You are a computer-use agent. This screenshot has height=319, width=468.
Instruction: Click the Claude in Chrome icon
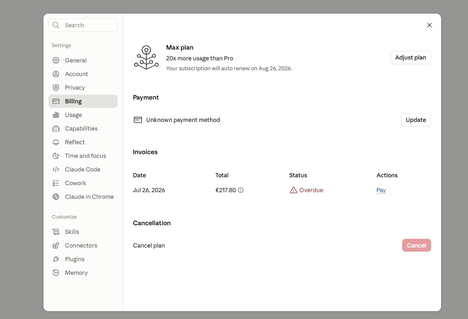[56, 197]
